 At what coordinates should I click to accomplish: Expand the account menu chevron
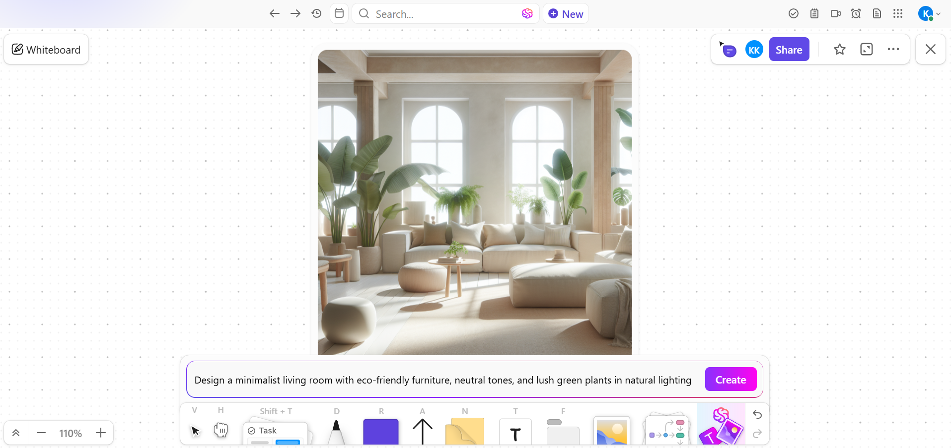[x=939, y=14]
